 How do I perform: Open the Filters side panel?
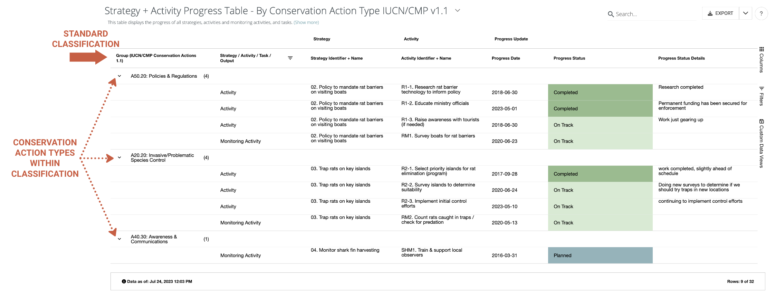coord(762,96)
